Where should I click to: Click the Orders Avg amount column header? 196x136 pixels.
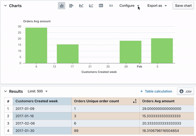click(x=158, y=101)
